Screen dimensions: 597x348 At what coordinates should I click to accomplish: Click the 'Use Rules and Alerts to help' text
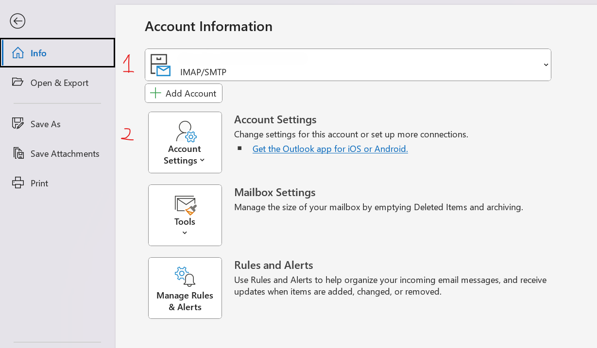pyautogui.click(x=391, y=286)
